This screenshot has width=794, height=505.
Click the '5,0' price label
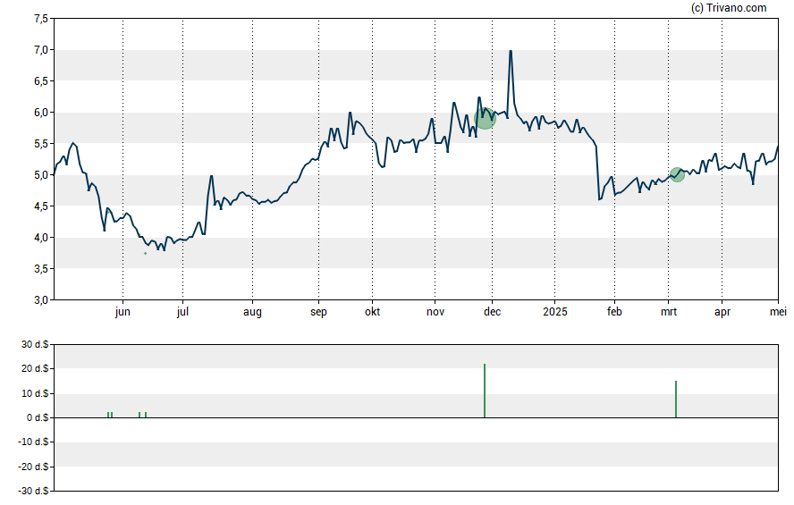pyautogui.click(x=41, y=175)
